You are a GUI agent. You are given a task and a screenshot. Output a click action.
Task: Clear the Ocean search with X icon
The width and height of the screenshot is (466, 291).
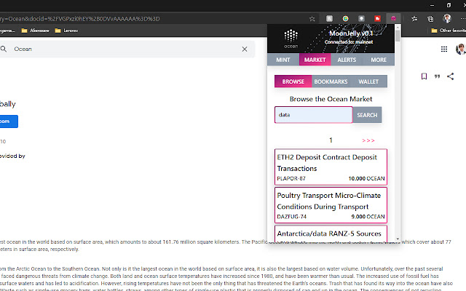pos(245,49)
